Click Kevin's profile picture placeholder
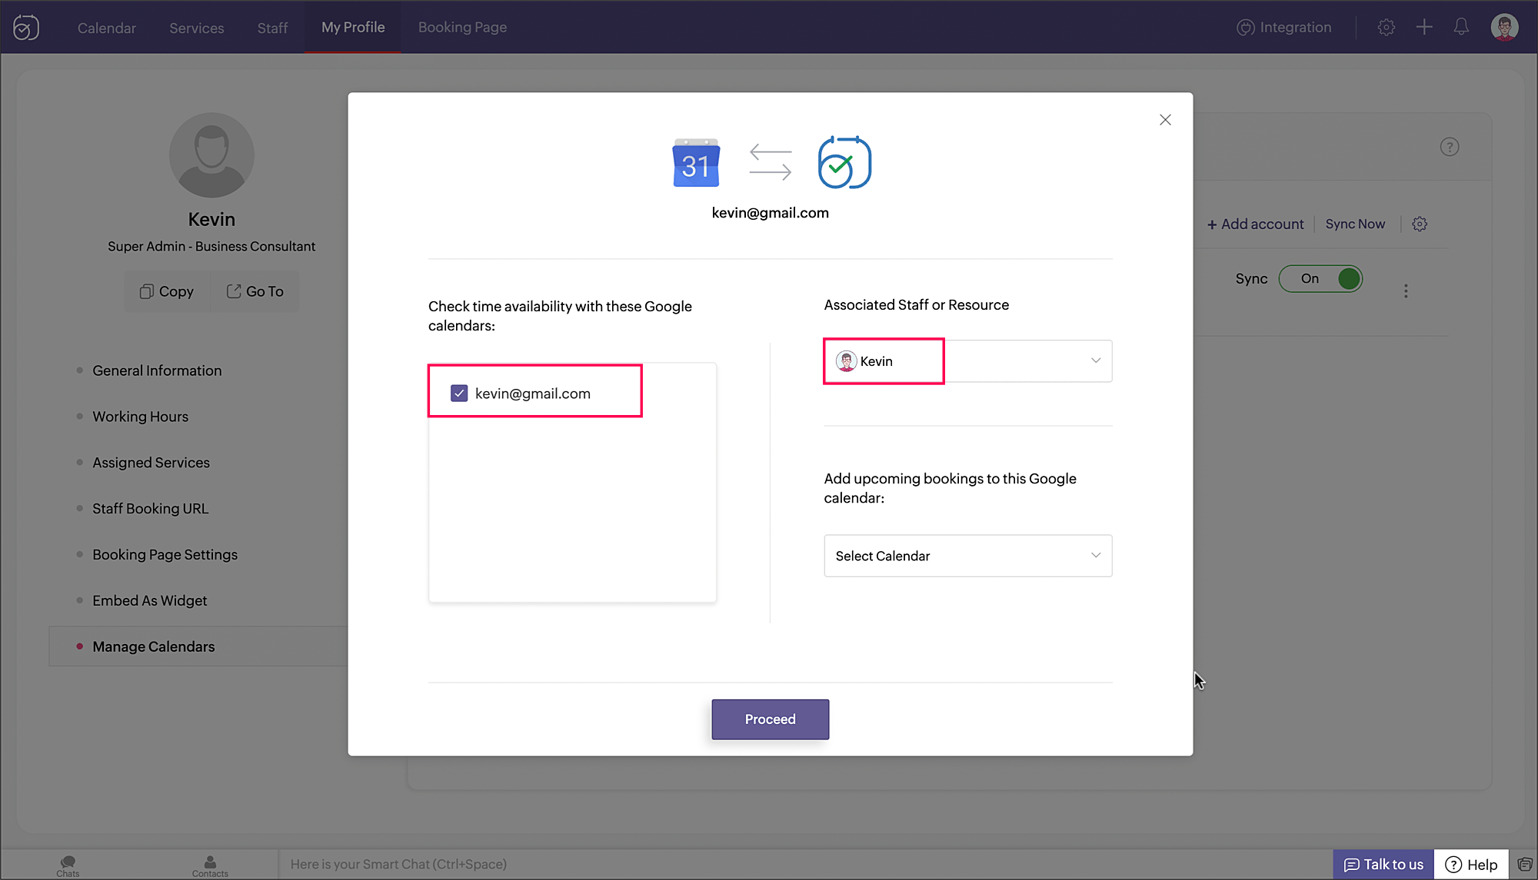This screenshot has height=880, width=1538. pyautogui.click(x=211, y=155)
